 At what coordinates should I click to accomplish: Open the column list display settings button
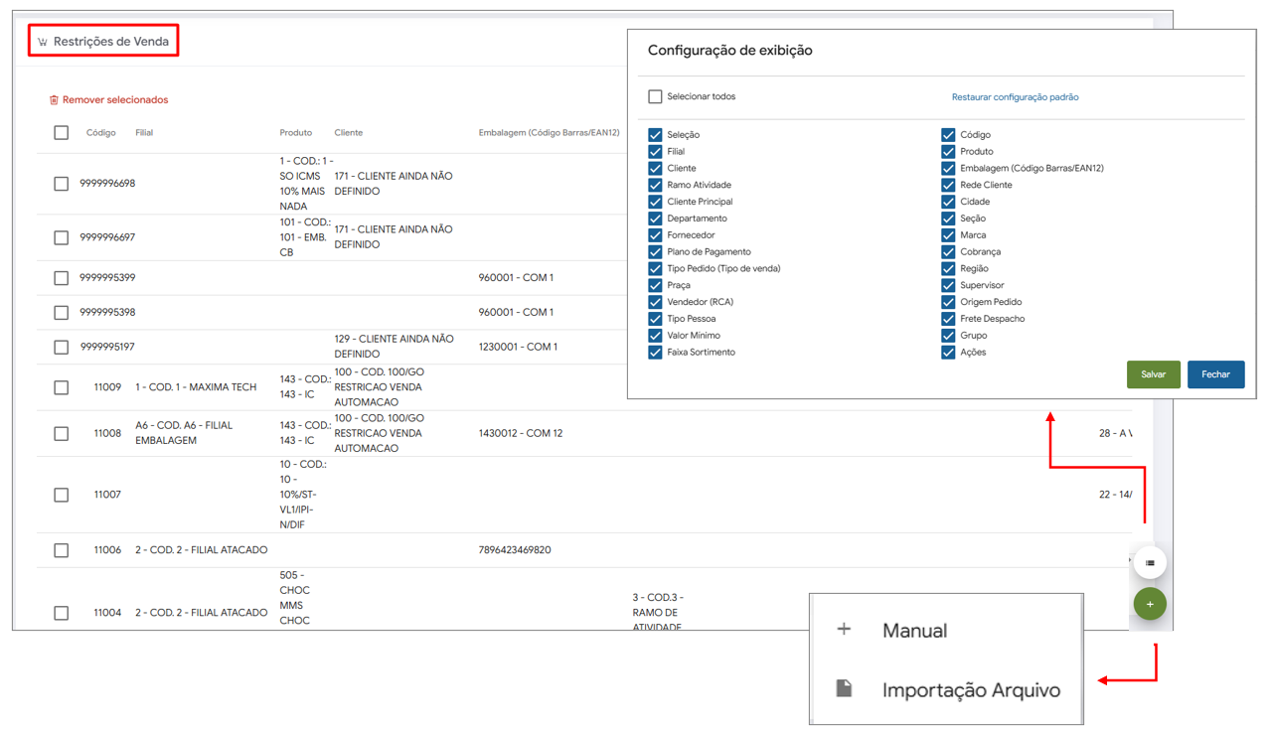tap(1150, 563)
